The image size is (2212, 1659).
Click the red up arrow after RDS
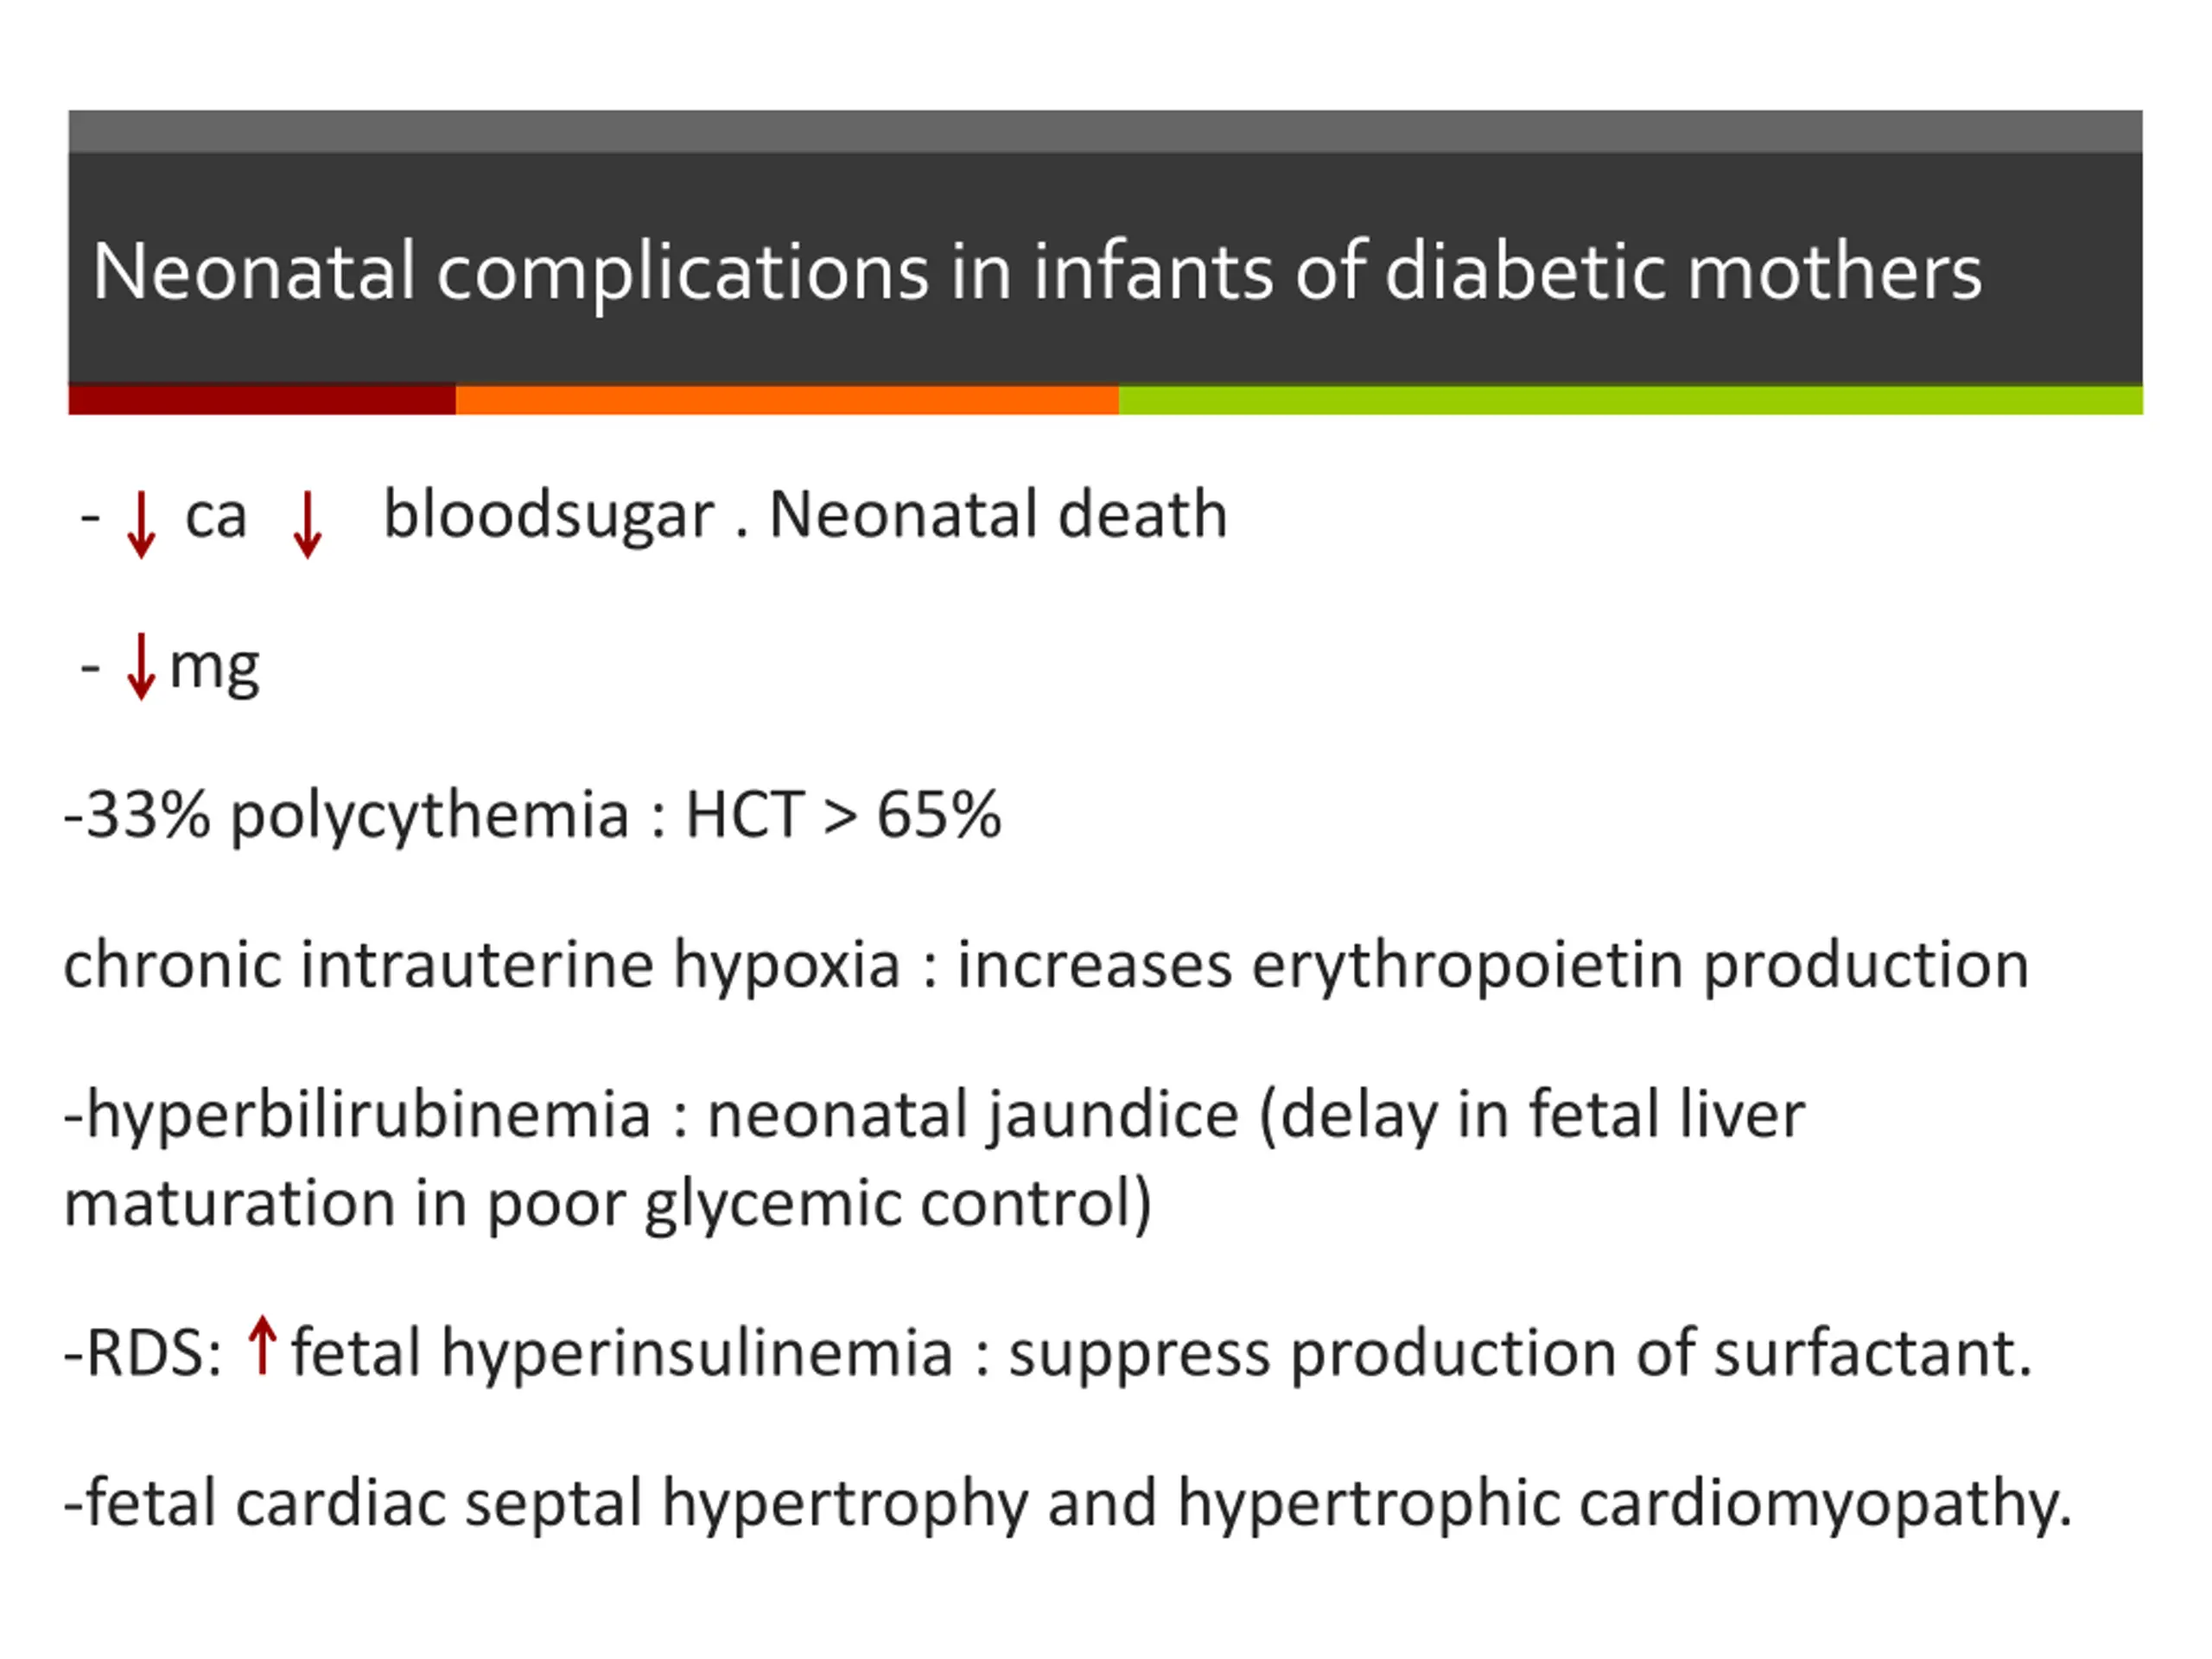tap(262, 1345)
